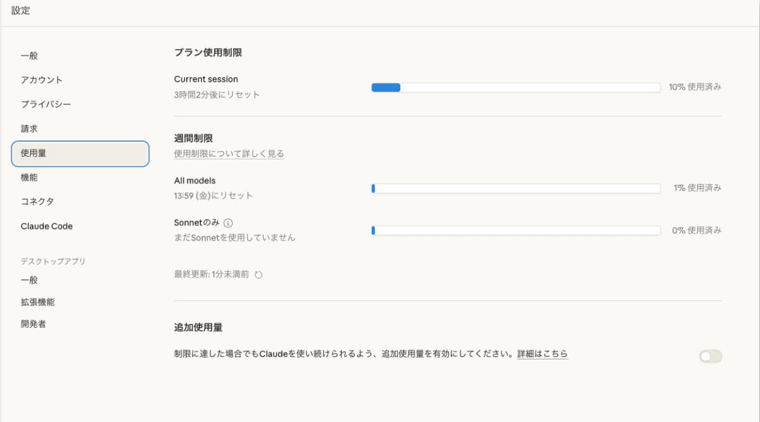
Task: Click the Current session usage progress bar
Action: coord(516,87)
